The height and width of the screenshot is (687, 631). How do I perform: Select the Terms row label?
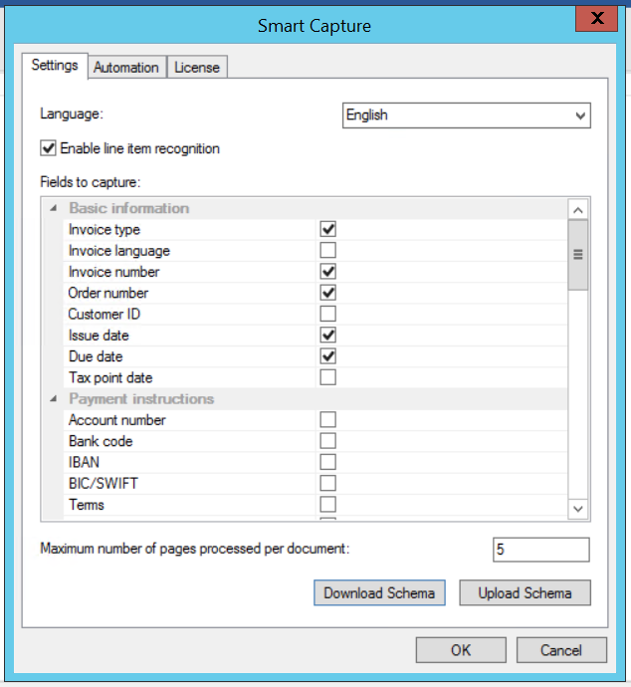[87, 504]
